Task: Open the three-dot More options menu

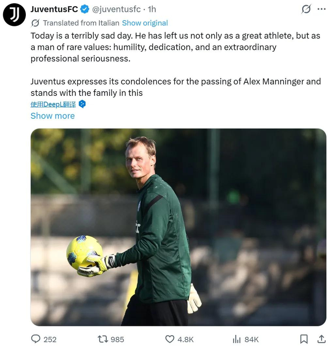Action: click(321, 9)
